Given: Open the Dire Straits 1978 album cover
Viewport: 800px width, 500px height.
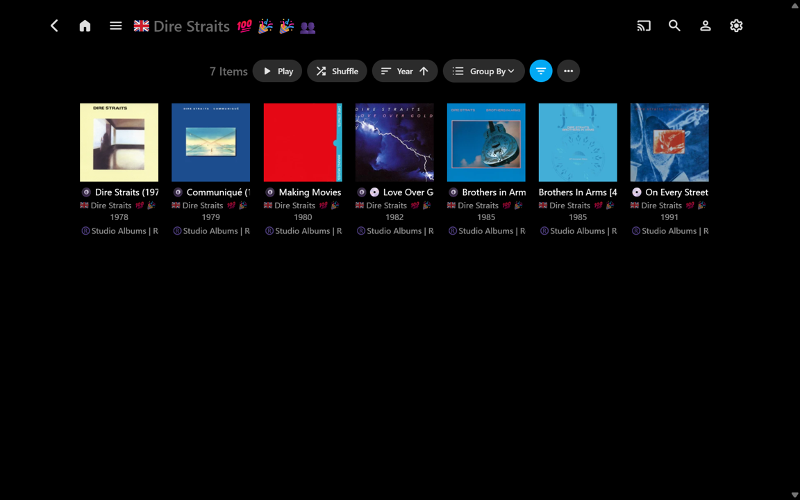Looking at the screenshot, I should click(x=119, y=142).
